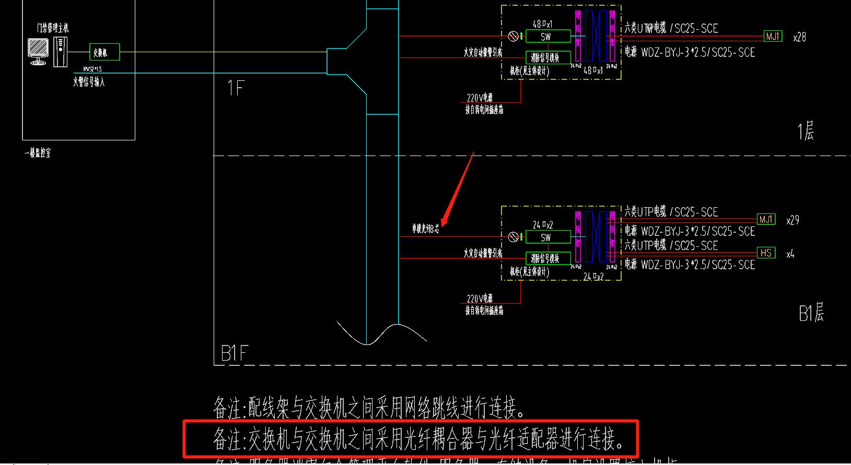The height and width of the screenshot is (465, 851).
Task: Click the B1F floor label
Action: (234, 353)
